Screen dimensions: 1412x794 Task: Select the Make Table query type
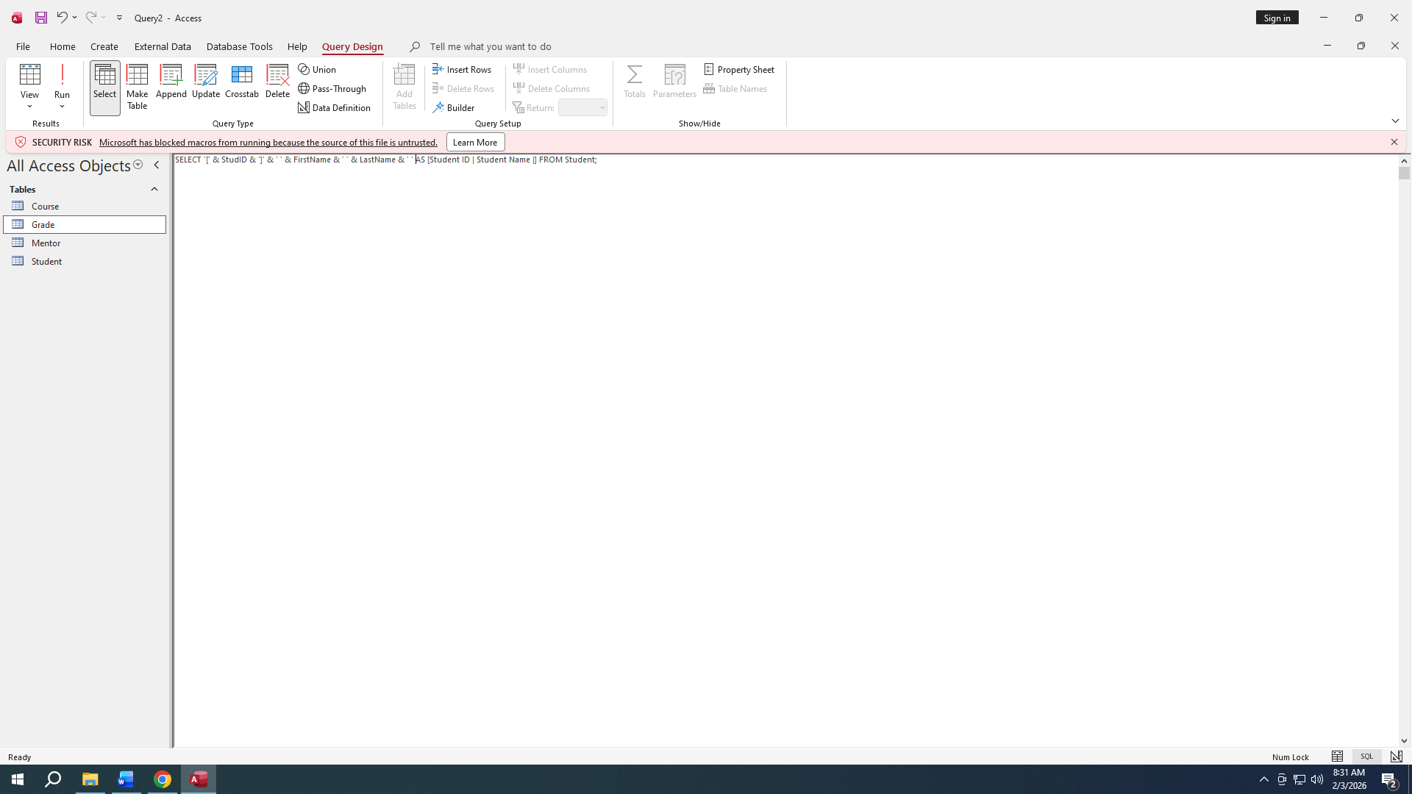(x=137, y=87)
